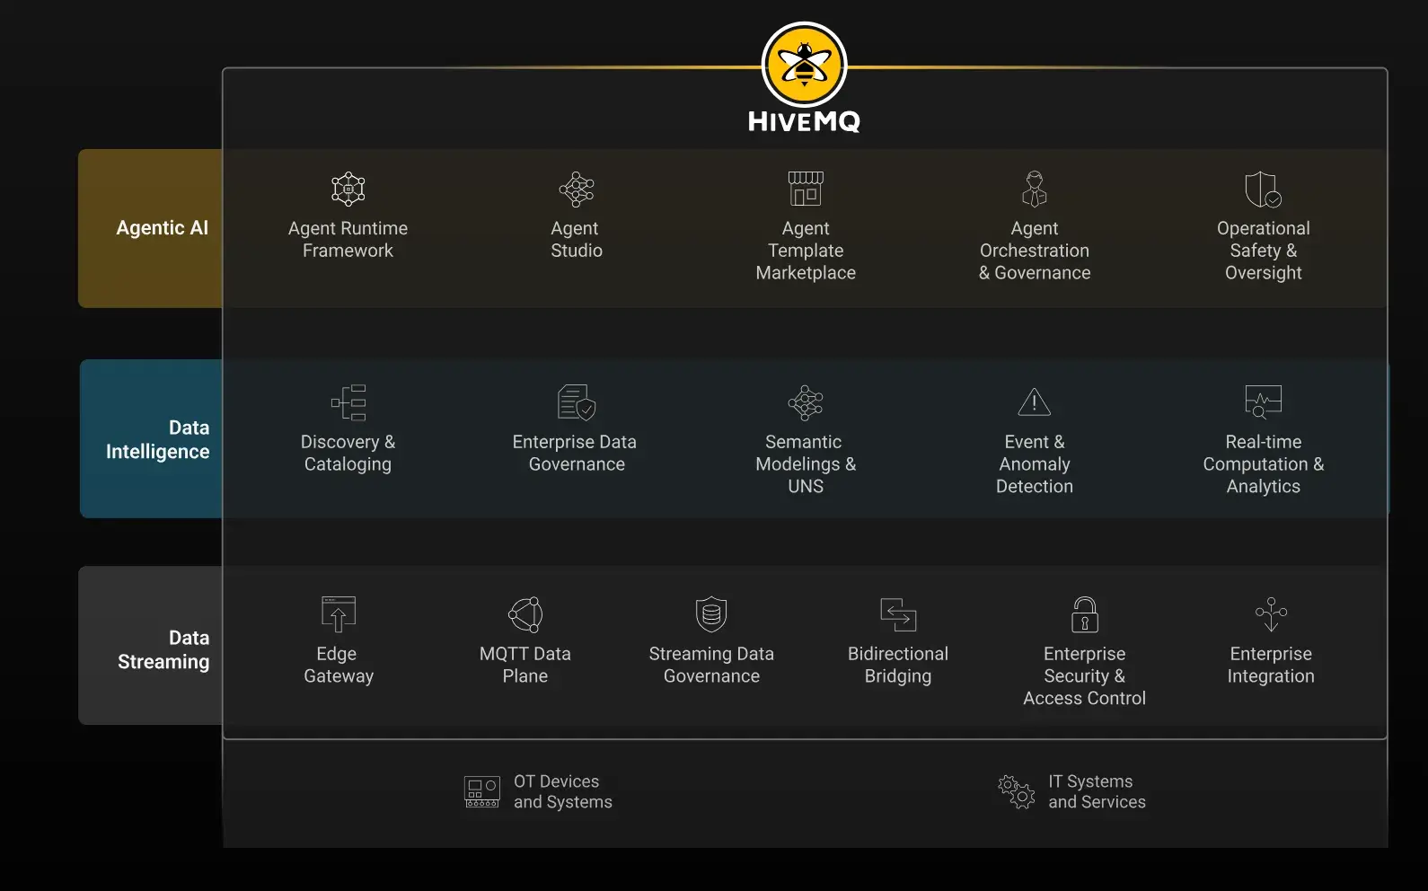Open the Agent Template Marketplace icon
Screen dimensions: 1428x891
tap(806, 189)
